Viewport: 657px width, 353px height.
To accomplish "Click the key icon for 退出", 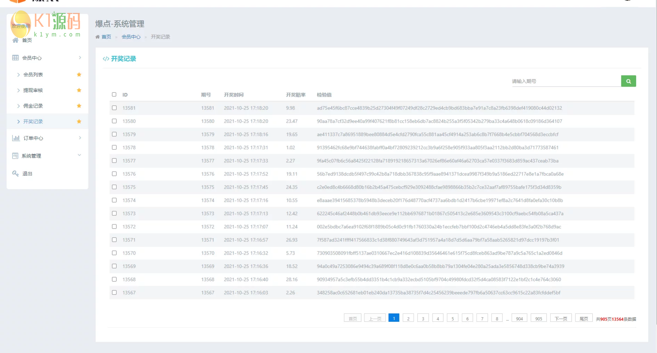I will pos(15,173).
